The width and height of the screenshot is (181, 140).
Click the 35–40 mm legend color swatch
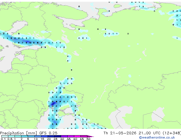pyautogui.click(x=71, y=136)
